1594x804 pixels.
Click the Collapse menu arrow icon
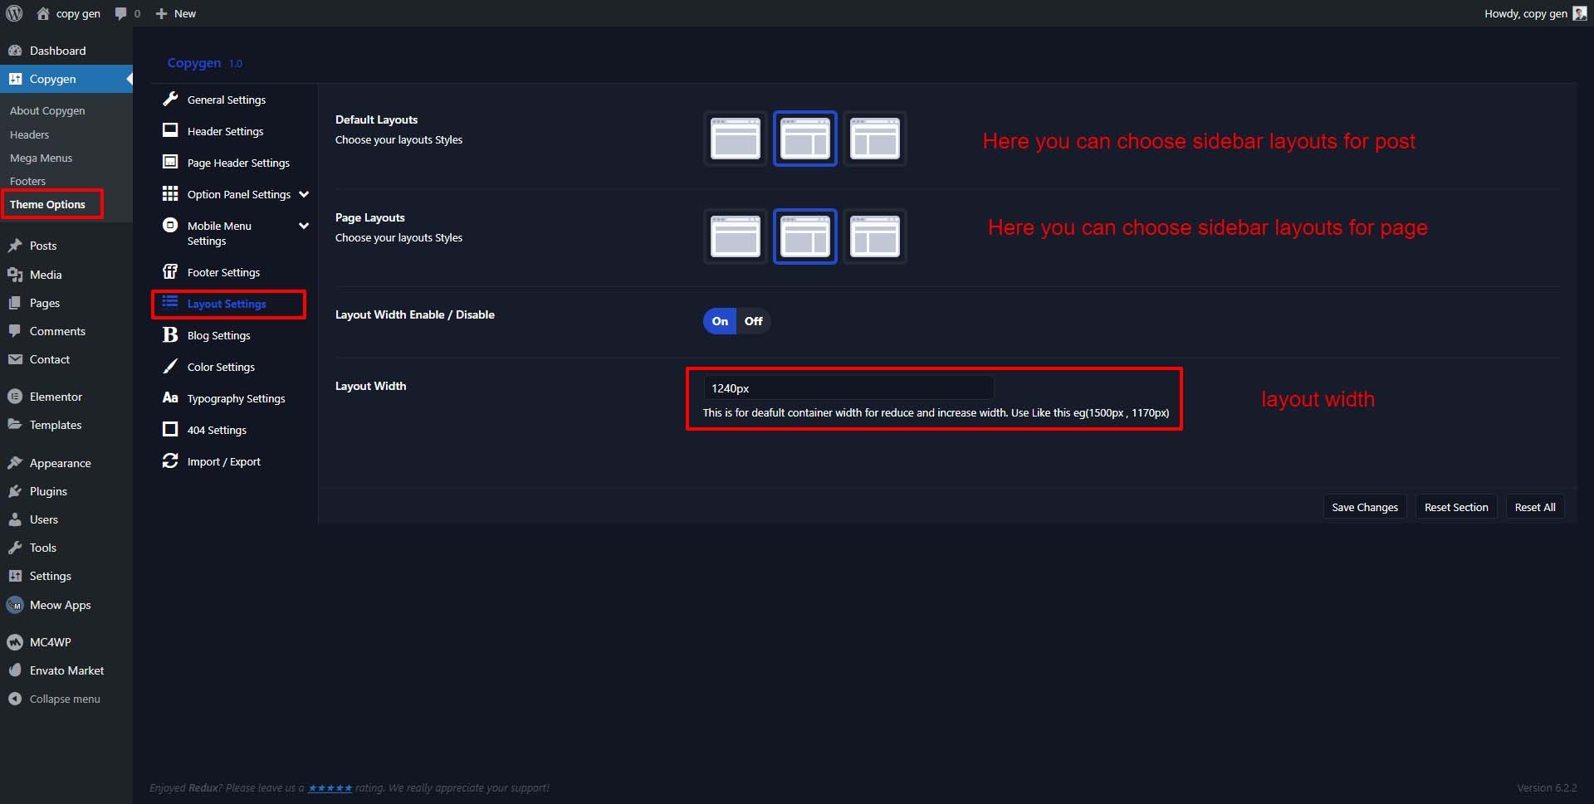pos(15,699)
